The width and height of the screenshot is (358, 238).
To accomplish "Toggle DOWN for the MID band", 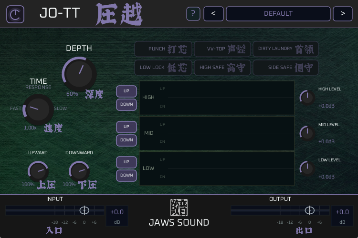I will point(126,140).
